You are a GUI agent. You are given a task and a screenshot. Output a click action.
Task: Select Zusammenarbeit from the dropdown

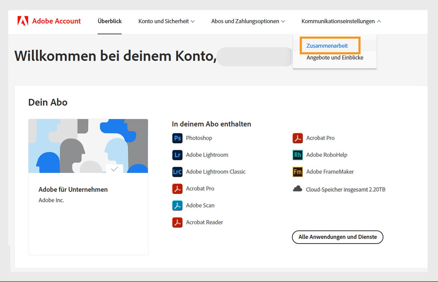tap(327, 46)
